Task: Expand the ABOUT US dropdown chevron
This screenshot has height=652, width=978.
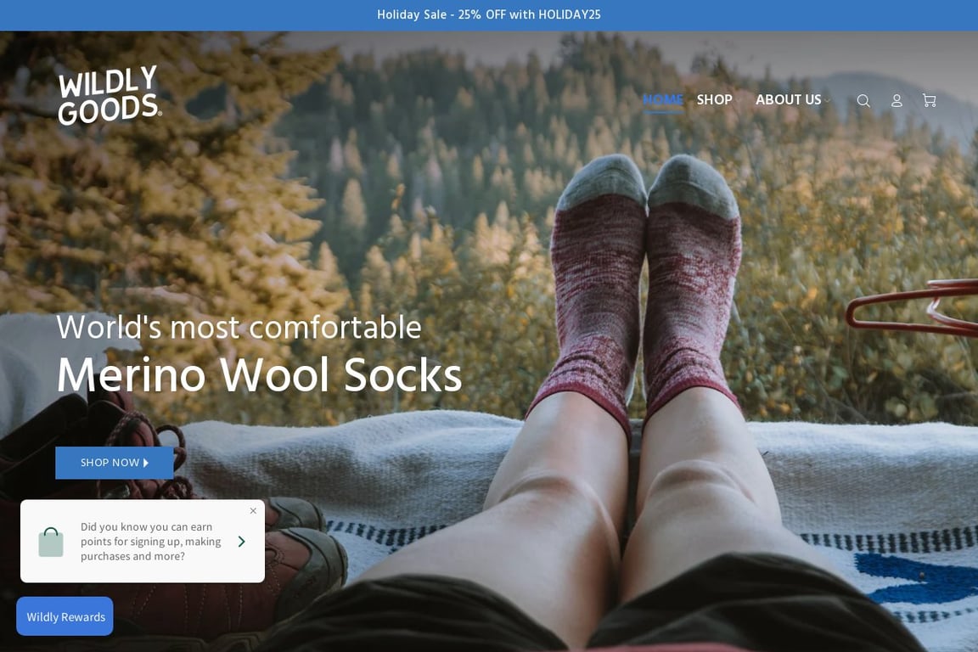Action: [828, 100]
